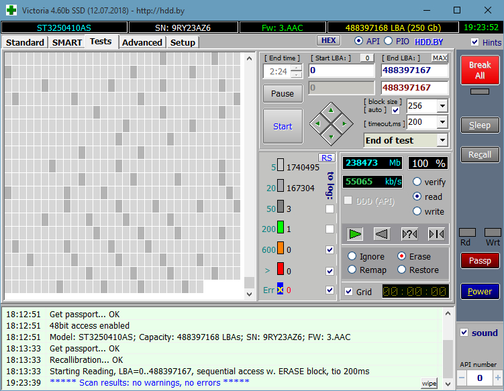Viewport: 504px width, 391px height.
Task: Open the timeout 200 ms dropdown
Action: coord(443,122)
